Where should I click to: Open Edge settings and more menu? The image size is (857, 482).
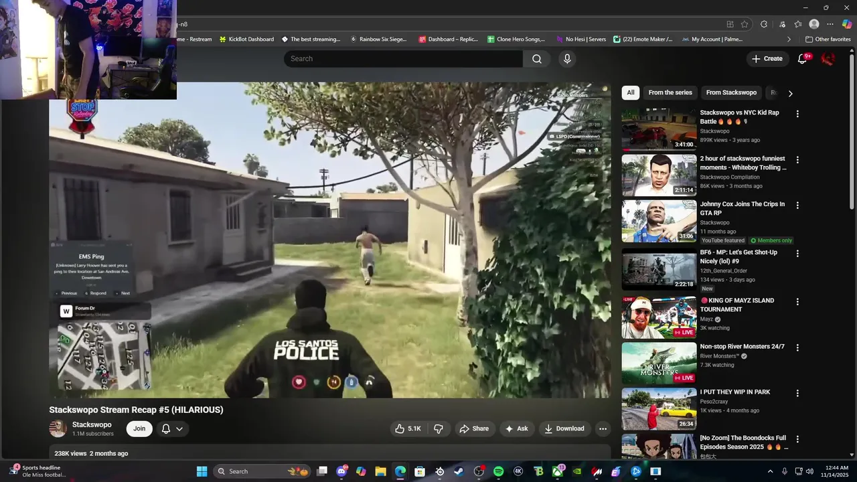coord(830,24)
